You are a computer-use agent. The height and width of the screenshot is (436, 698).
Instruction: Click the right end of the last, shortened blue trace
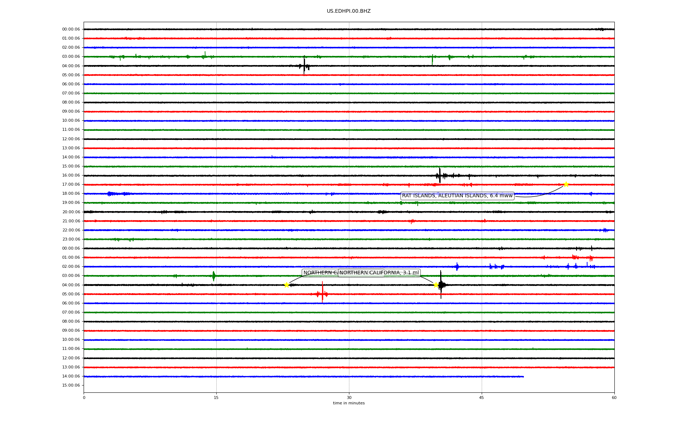[523, 376]
